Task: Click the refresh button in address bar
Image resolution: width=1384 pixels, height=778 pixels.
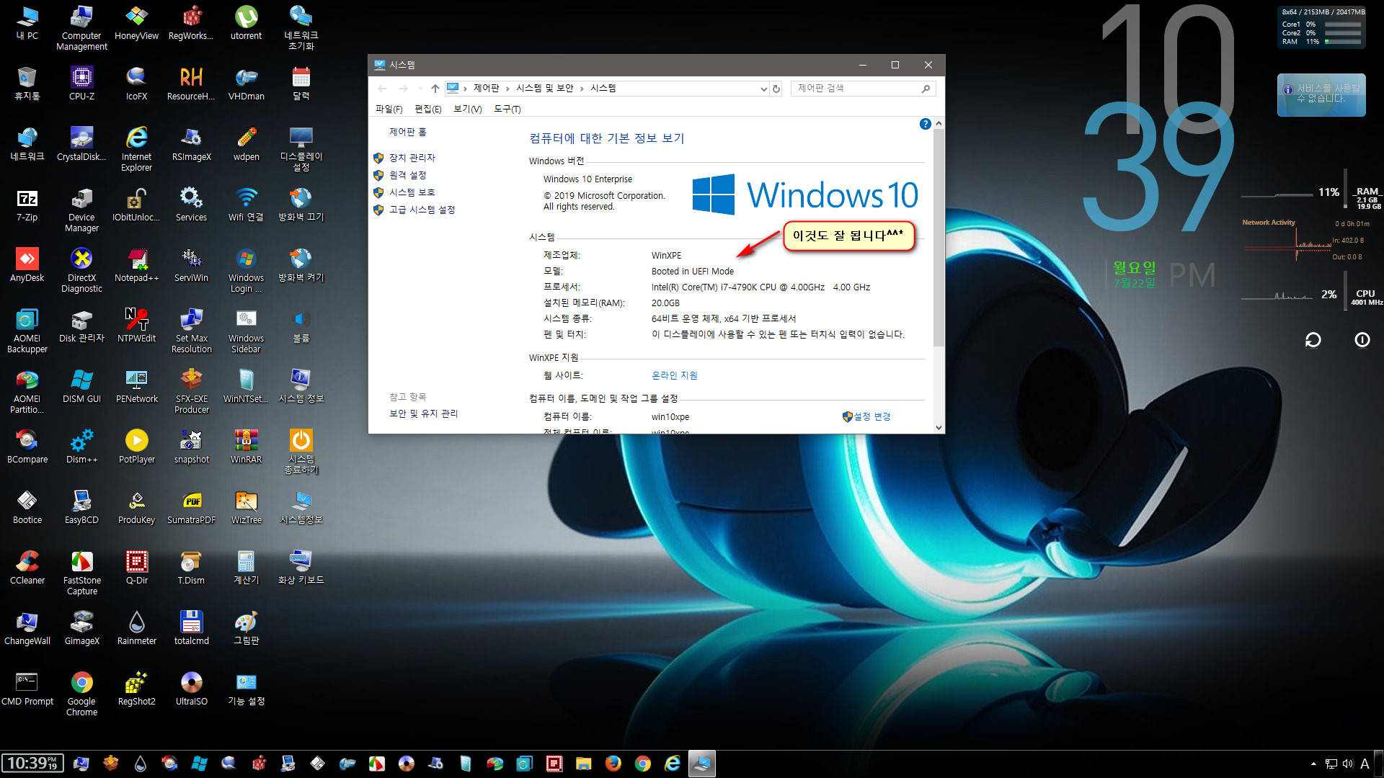Action: [x=776, y=89]
